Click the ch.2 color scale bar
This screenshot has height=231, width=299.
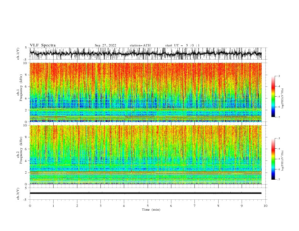pyautogui.click(x=273, y=159)
